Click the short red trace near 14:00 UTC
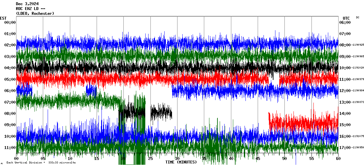 point(303,122)
